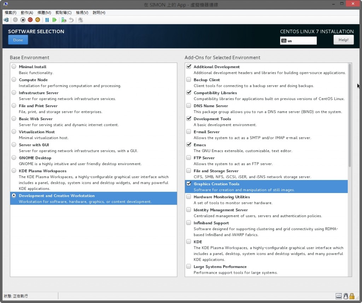Uncheck Development Tools add-on
The width and height of the screenshot is (362, 303).
[x=189, y=118]
